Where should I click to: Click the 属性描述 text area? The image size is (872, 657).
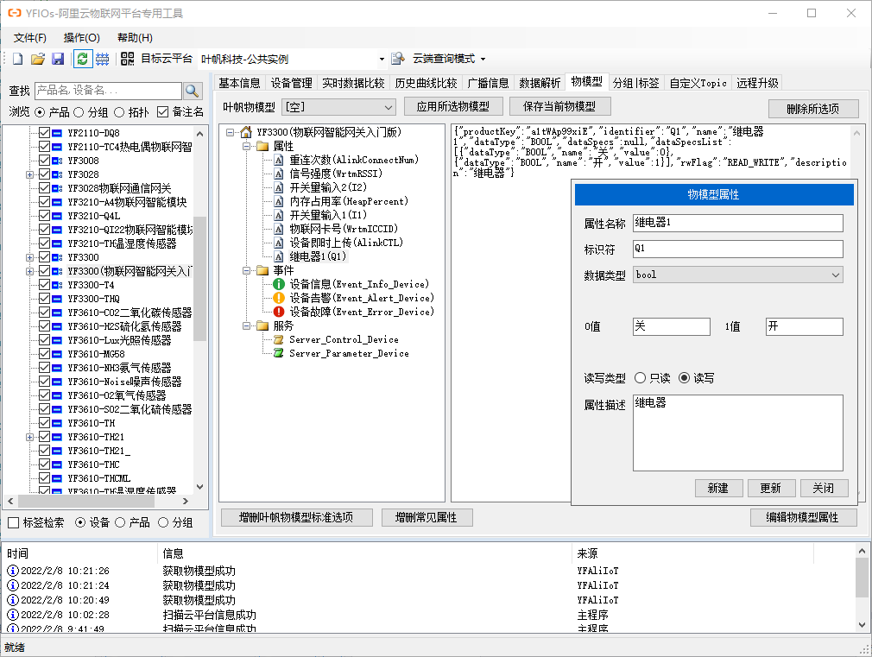click(737, 433)
